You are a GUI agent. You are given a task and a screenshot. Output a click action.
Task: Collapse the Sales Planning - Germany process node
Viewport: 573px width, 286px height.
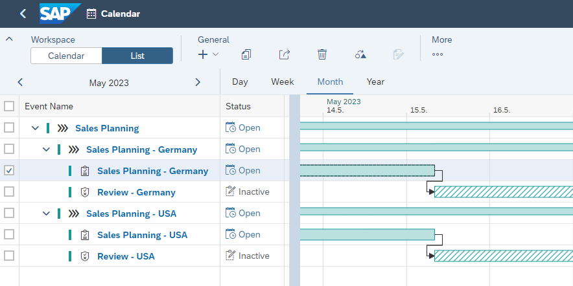(x=46, y=149)
